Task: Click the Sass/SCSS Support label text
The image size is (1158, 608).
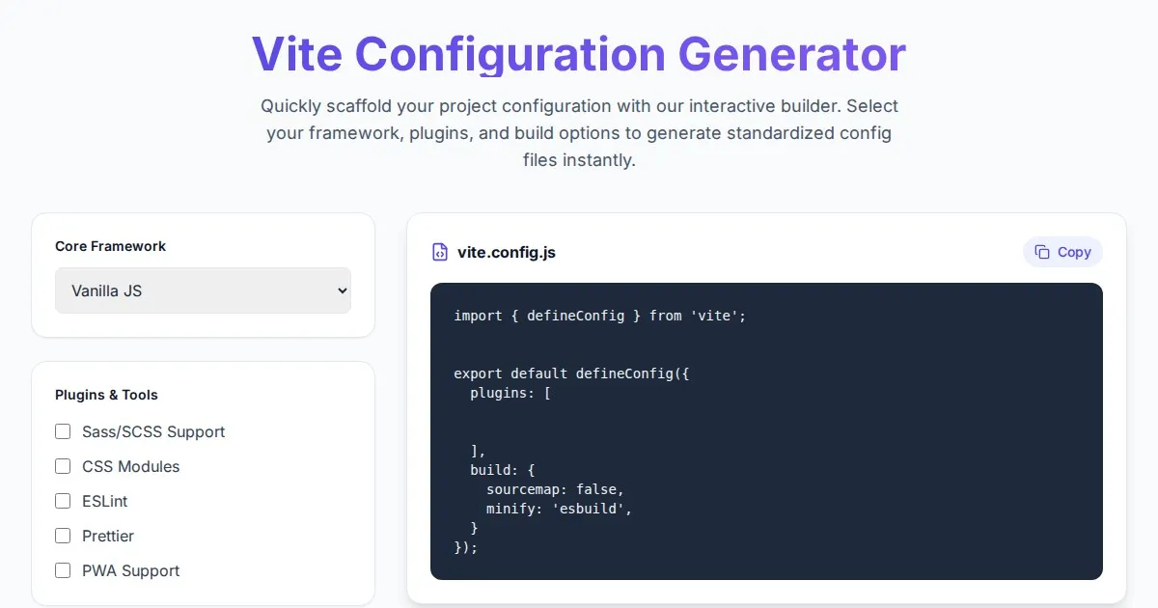Action: (153, 431)
